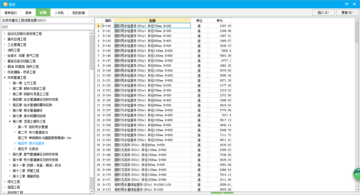Click the 编码 column header
The width and height of the screenshot is (360, 195).
click(x=108, y=21)
